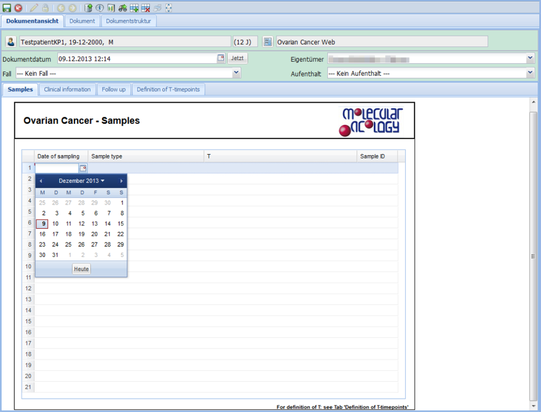Click the Jetzt button
The width and height of the screenshot is (541, 412).
(238, 58)
